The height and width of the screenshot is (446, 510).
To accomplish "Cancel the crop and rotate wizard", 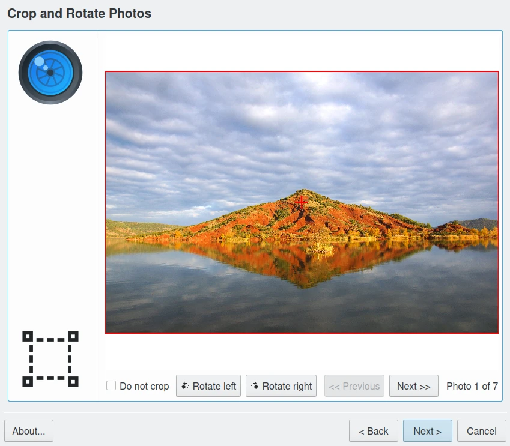I will pyautogui.click(x=481, y=431).
